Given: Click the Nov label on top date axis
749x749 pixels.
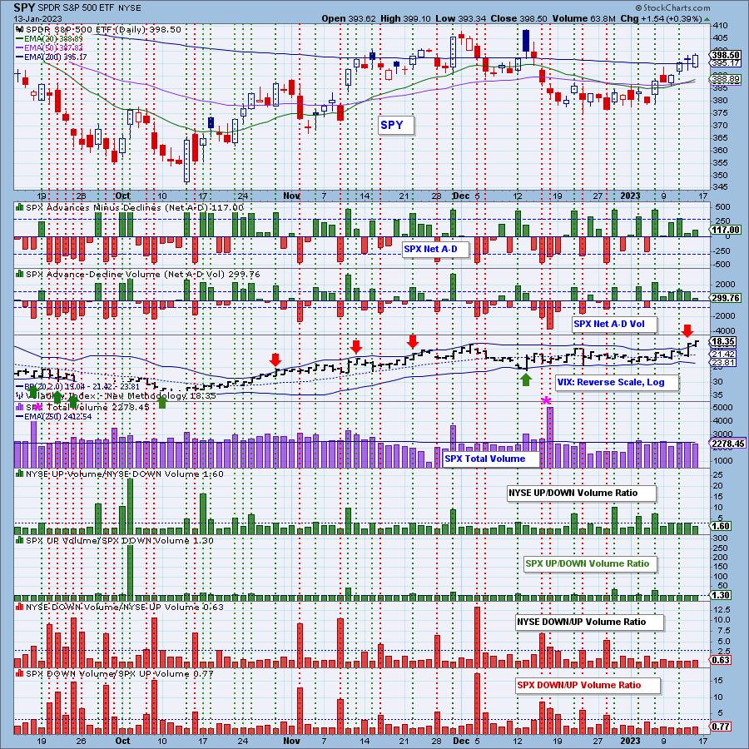Looking at the screenshot, I should [291, 196].
